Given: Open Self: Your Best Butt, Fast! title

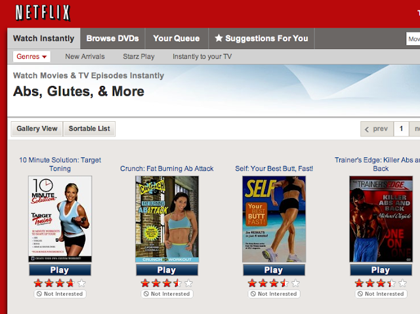Looking at the screenshot, I should click(x=274, y=168).
